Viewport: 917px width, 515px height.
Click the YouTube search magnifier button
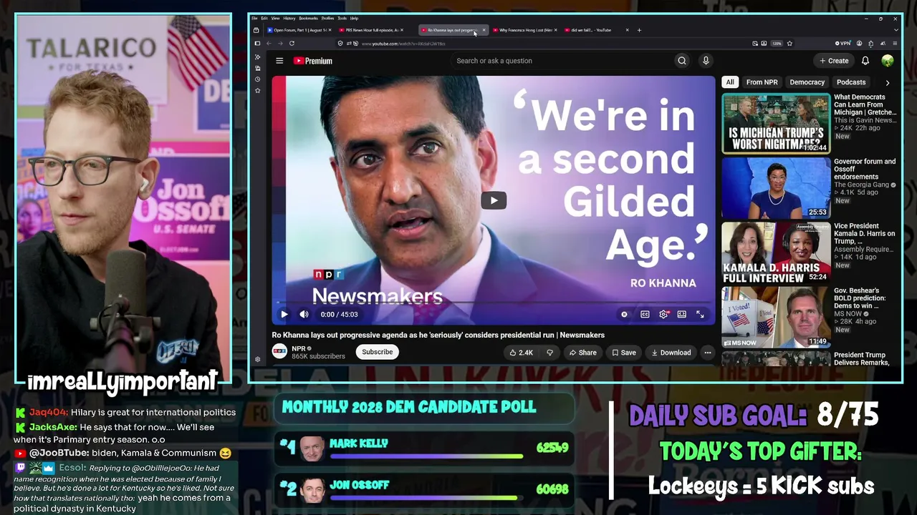[x=682, y=61]
